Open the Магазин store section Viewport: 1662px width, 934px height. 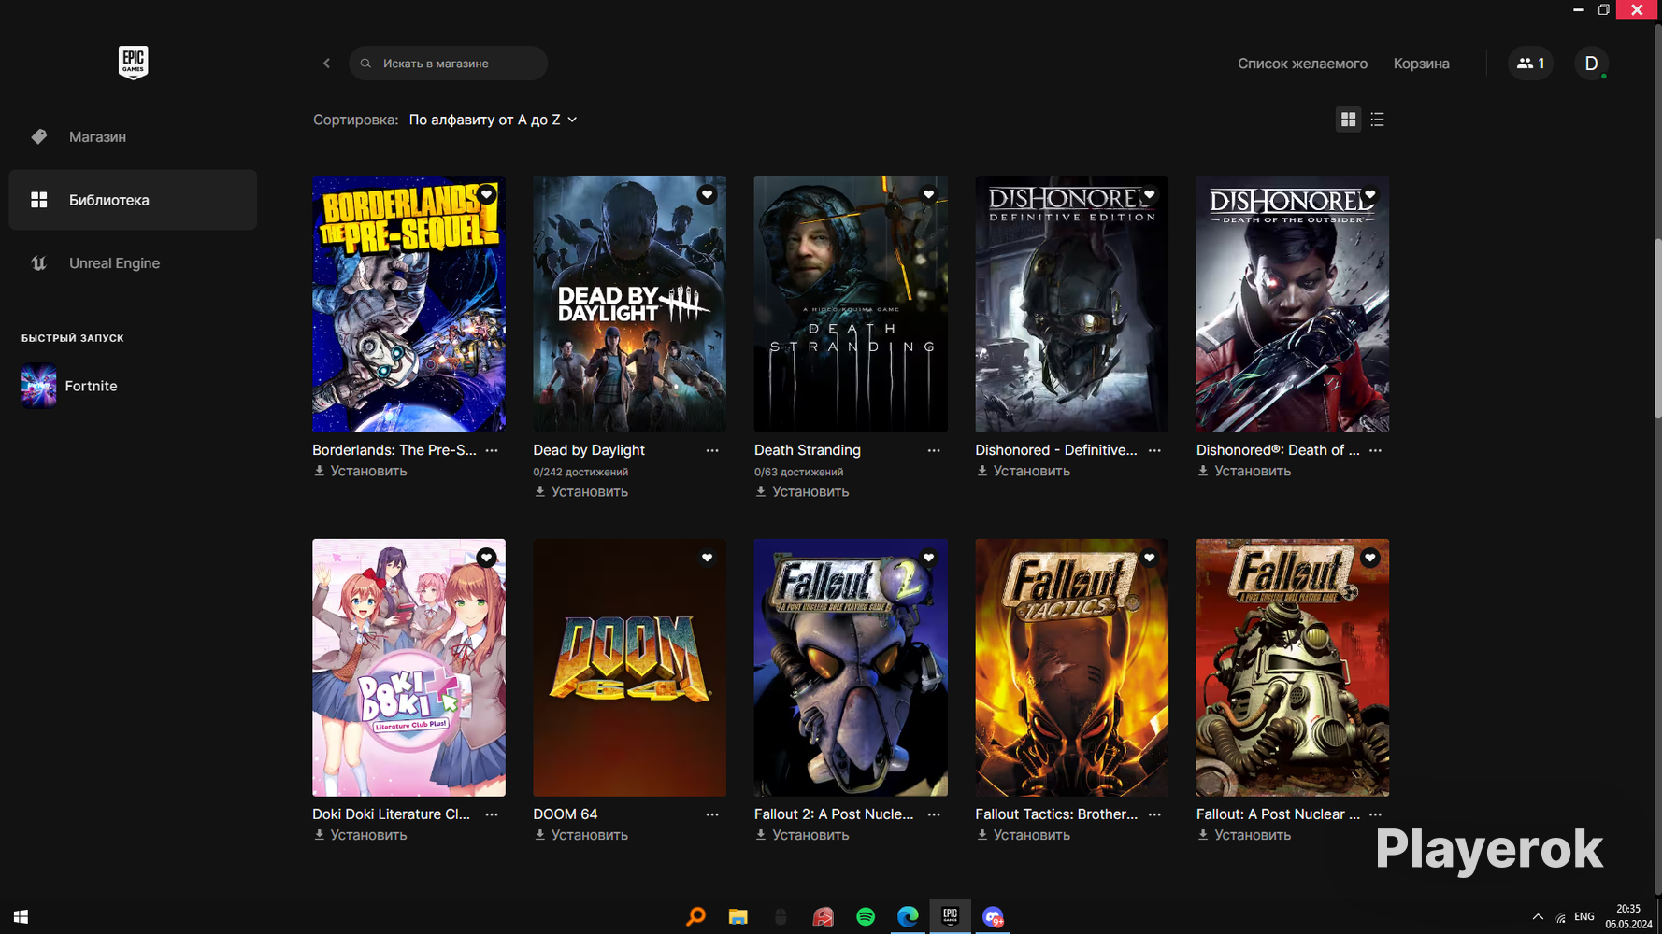coord(133,136)
